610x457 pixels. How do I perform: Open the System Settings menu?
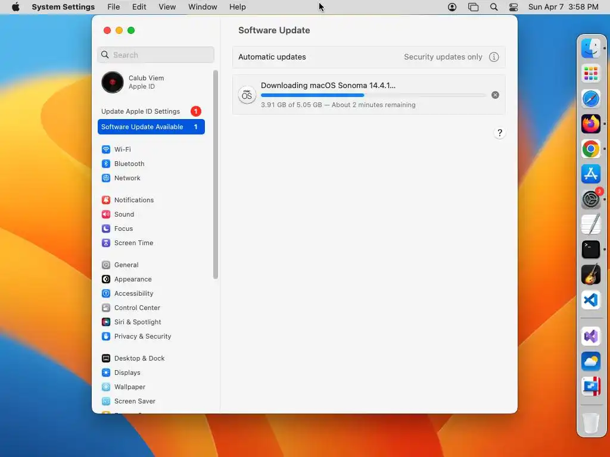(63, 7)
